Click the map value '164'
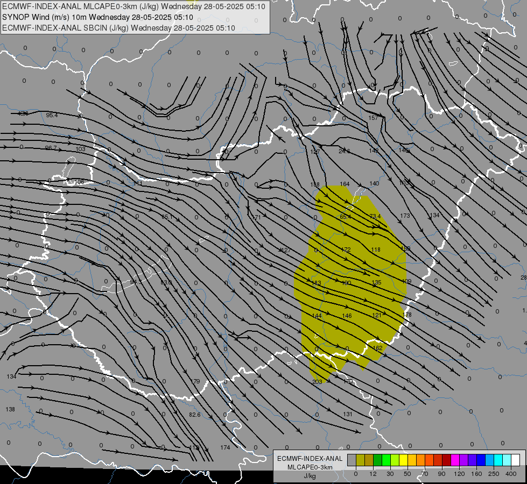 pyautogui.click(x=345, y=184)
